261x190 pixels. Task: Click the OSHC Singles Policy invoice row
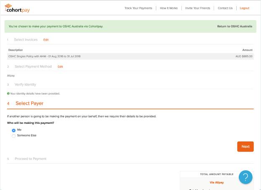click(130, 56)
